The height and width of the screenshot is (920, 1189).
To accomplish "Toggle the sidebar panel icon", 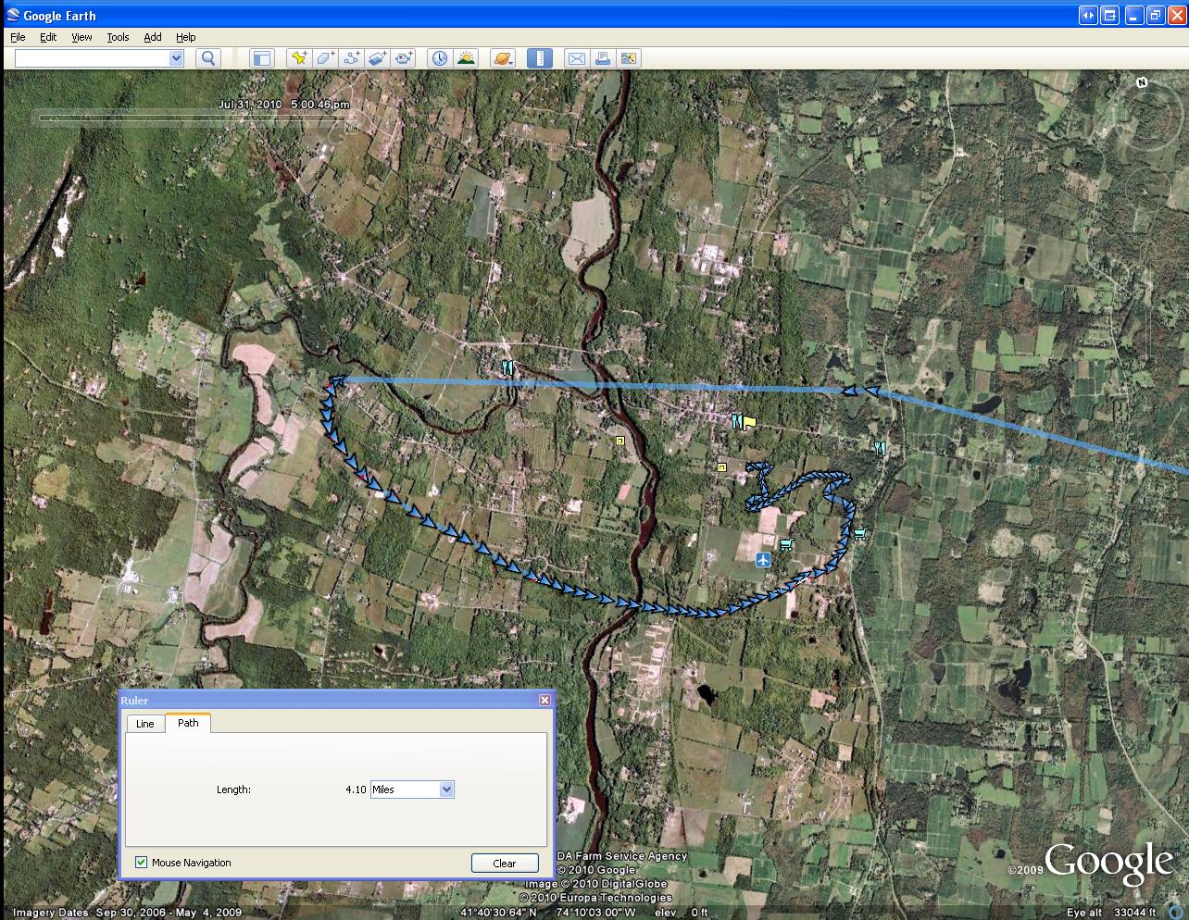I will 262,58.
